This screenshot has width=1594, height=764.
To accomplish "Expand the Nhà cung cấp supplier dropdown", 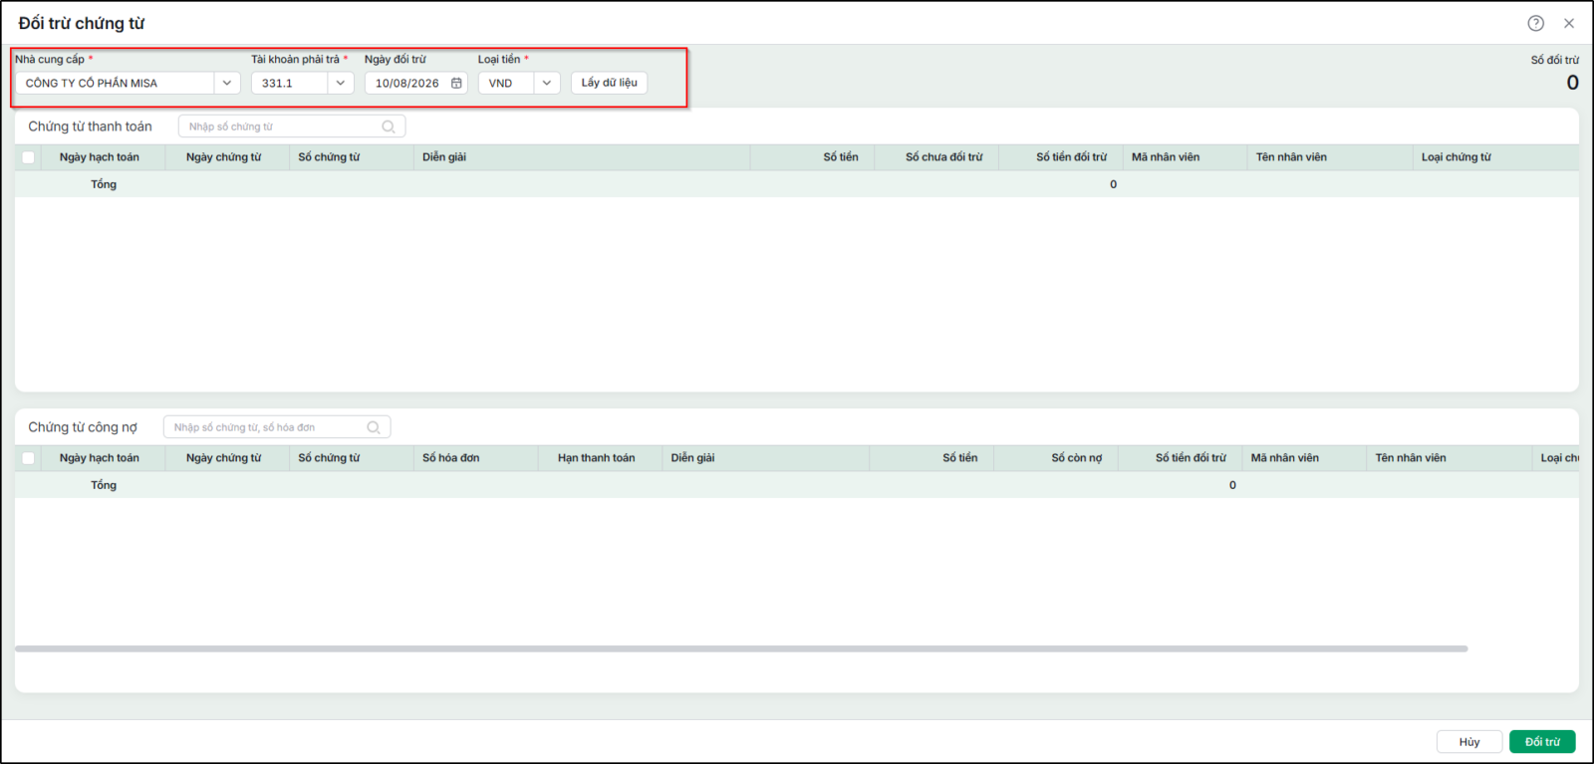I will 227,83.
